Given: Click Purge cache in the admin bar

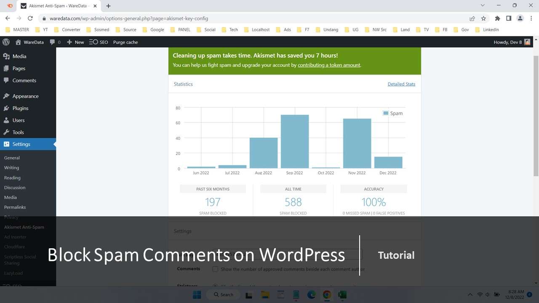Looking at the screenshot, I should (x=125, y=42).
